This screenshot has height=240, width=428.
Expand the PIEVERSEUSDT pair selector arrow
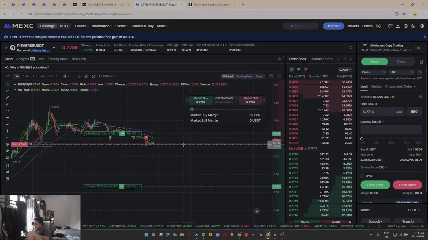[53, 48]
